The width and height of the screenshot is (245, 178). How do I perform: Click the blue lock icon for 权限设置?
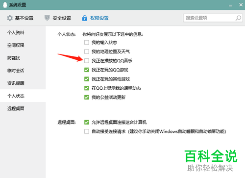click(x=85, y=18)
